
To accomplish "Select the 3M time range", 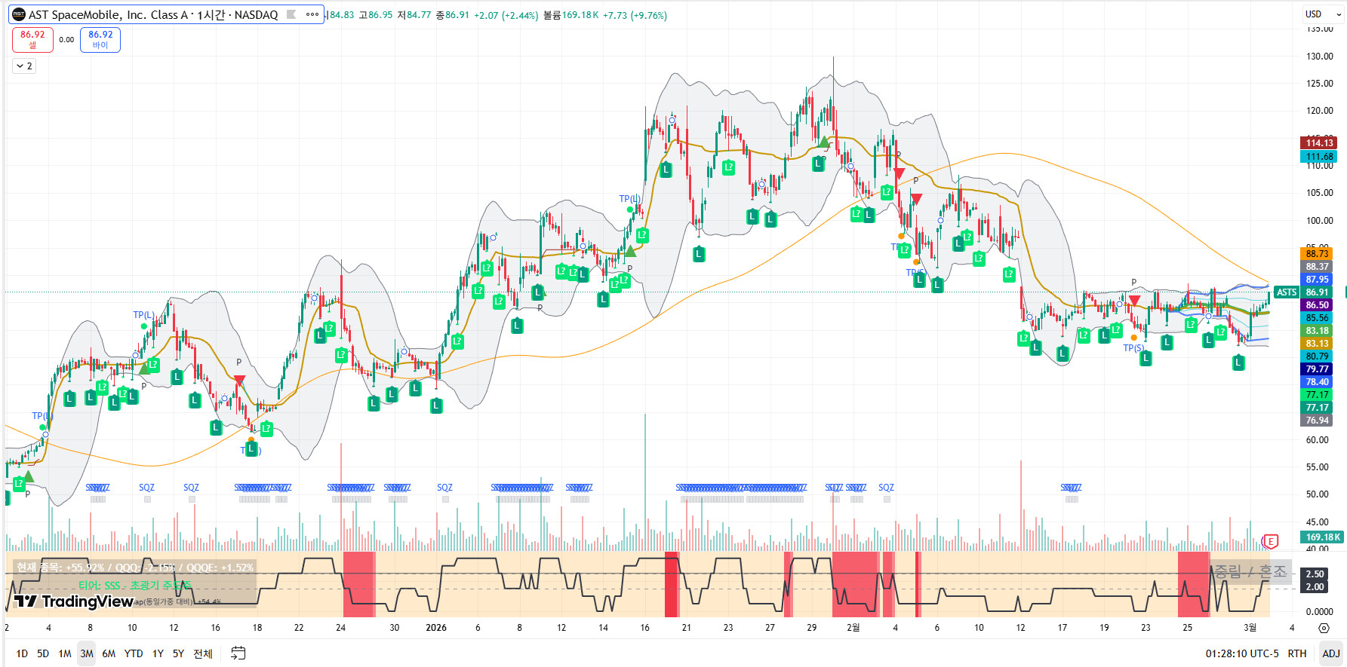I will point(87,653).
